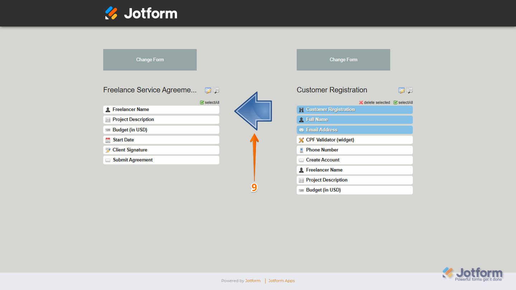The width and height of the screenshot is (516, 290).
Task: Deselect the highlighted Customer Registration heading row
Action: 355,110
